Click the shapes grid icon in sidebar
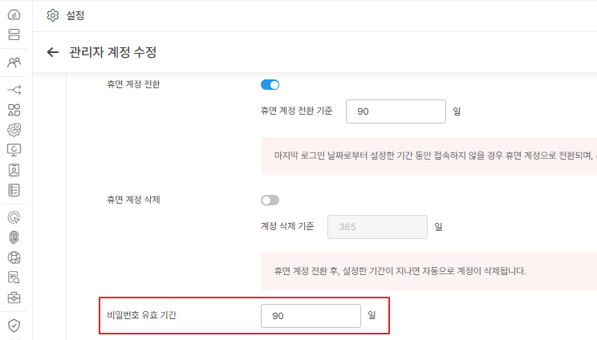Image resolution: width=597 pixels, height=340 pixels. tap(14, 109)
